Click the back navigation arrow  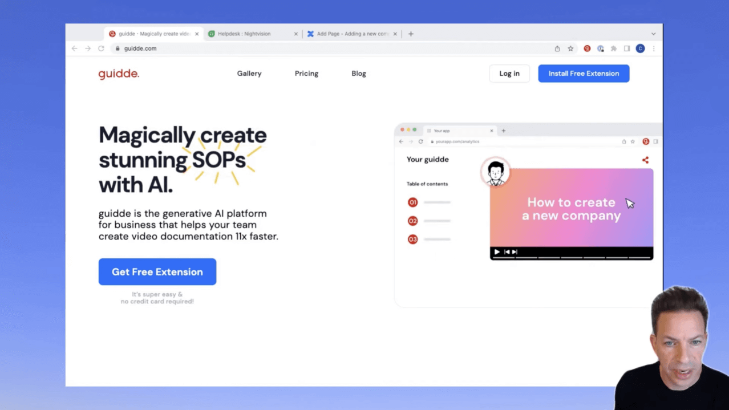pos(75,48)
